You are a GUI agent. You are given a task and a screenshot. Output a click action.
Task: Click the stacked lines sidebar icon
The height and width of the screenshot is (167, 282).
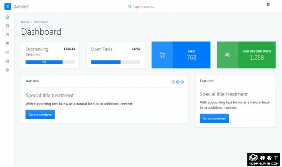click(x=7, y=44)
